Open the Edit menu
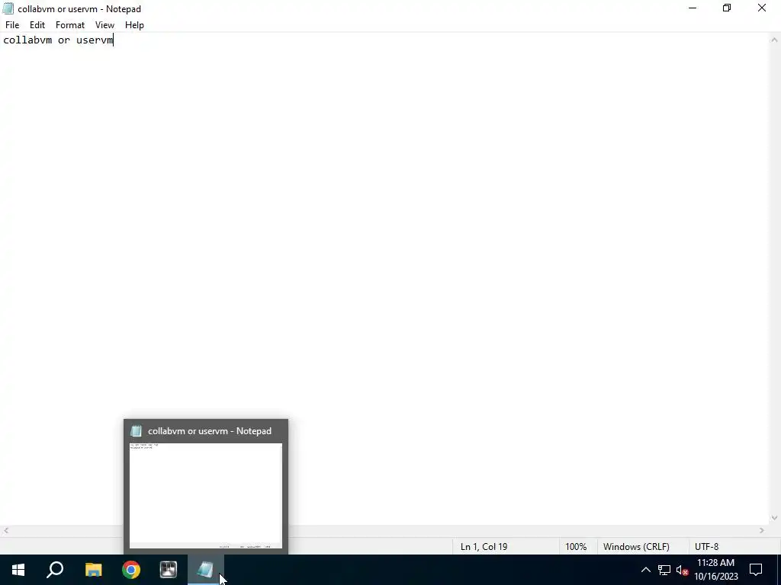The height and width of the screenshot is (585, 781). [x=37, y=25]
